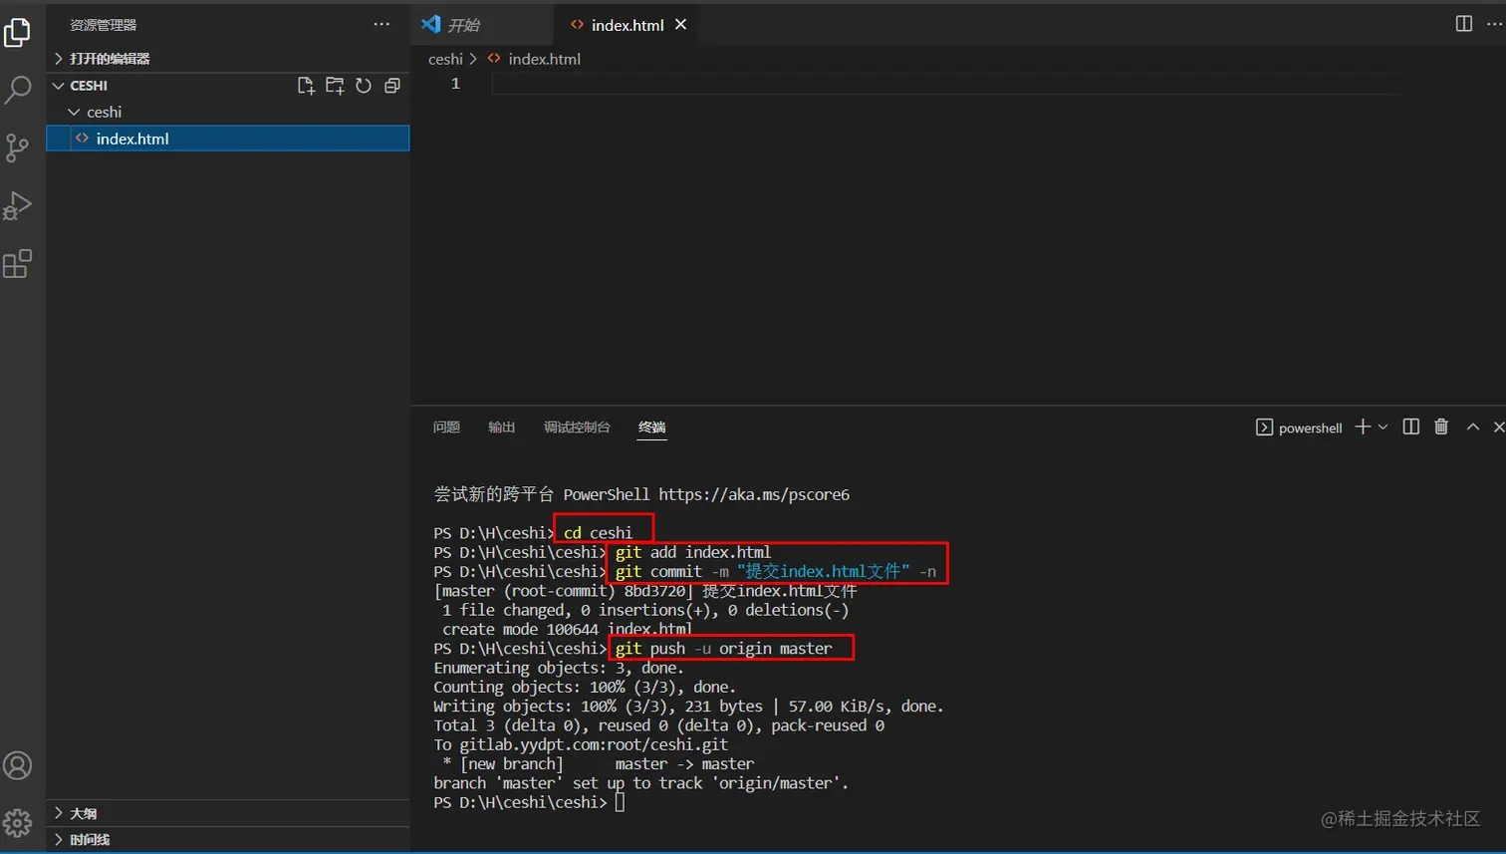Click the '[new branch]' output line
The height and width of the screenshot is (854, 1506).
pos(598,764)
